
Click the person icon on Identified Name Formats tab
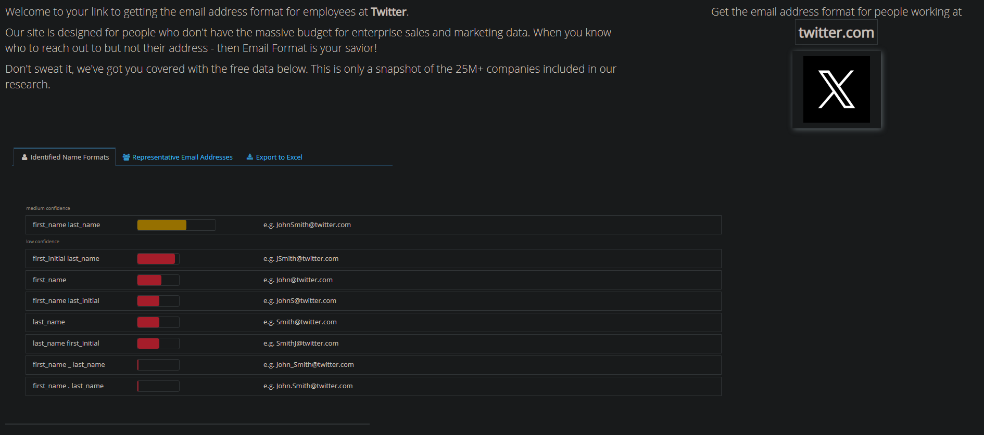(x=24, y=157)
